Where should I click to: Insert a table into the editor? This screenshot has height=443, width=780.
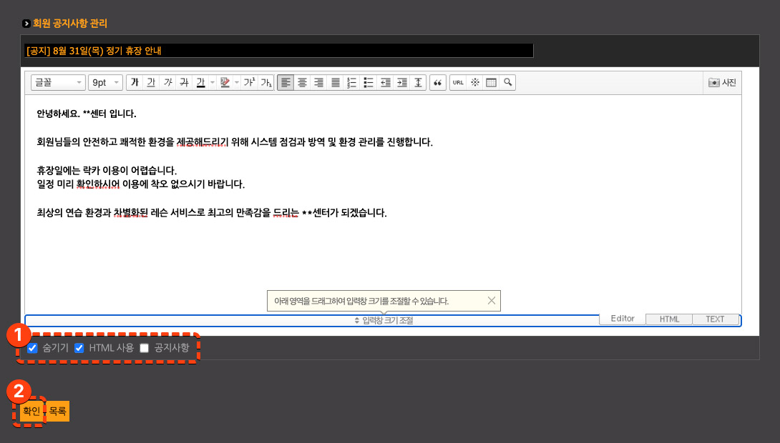tap(491, 83)
